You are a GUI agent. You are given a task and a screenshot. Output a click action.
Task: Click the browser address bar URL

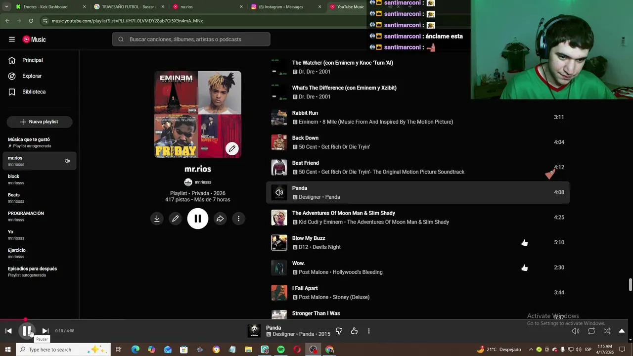click(x=127, y=21)
